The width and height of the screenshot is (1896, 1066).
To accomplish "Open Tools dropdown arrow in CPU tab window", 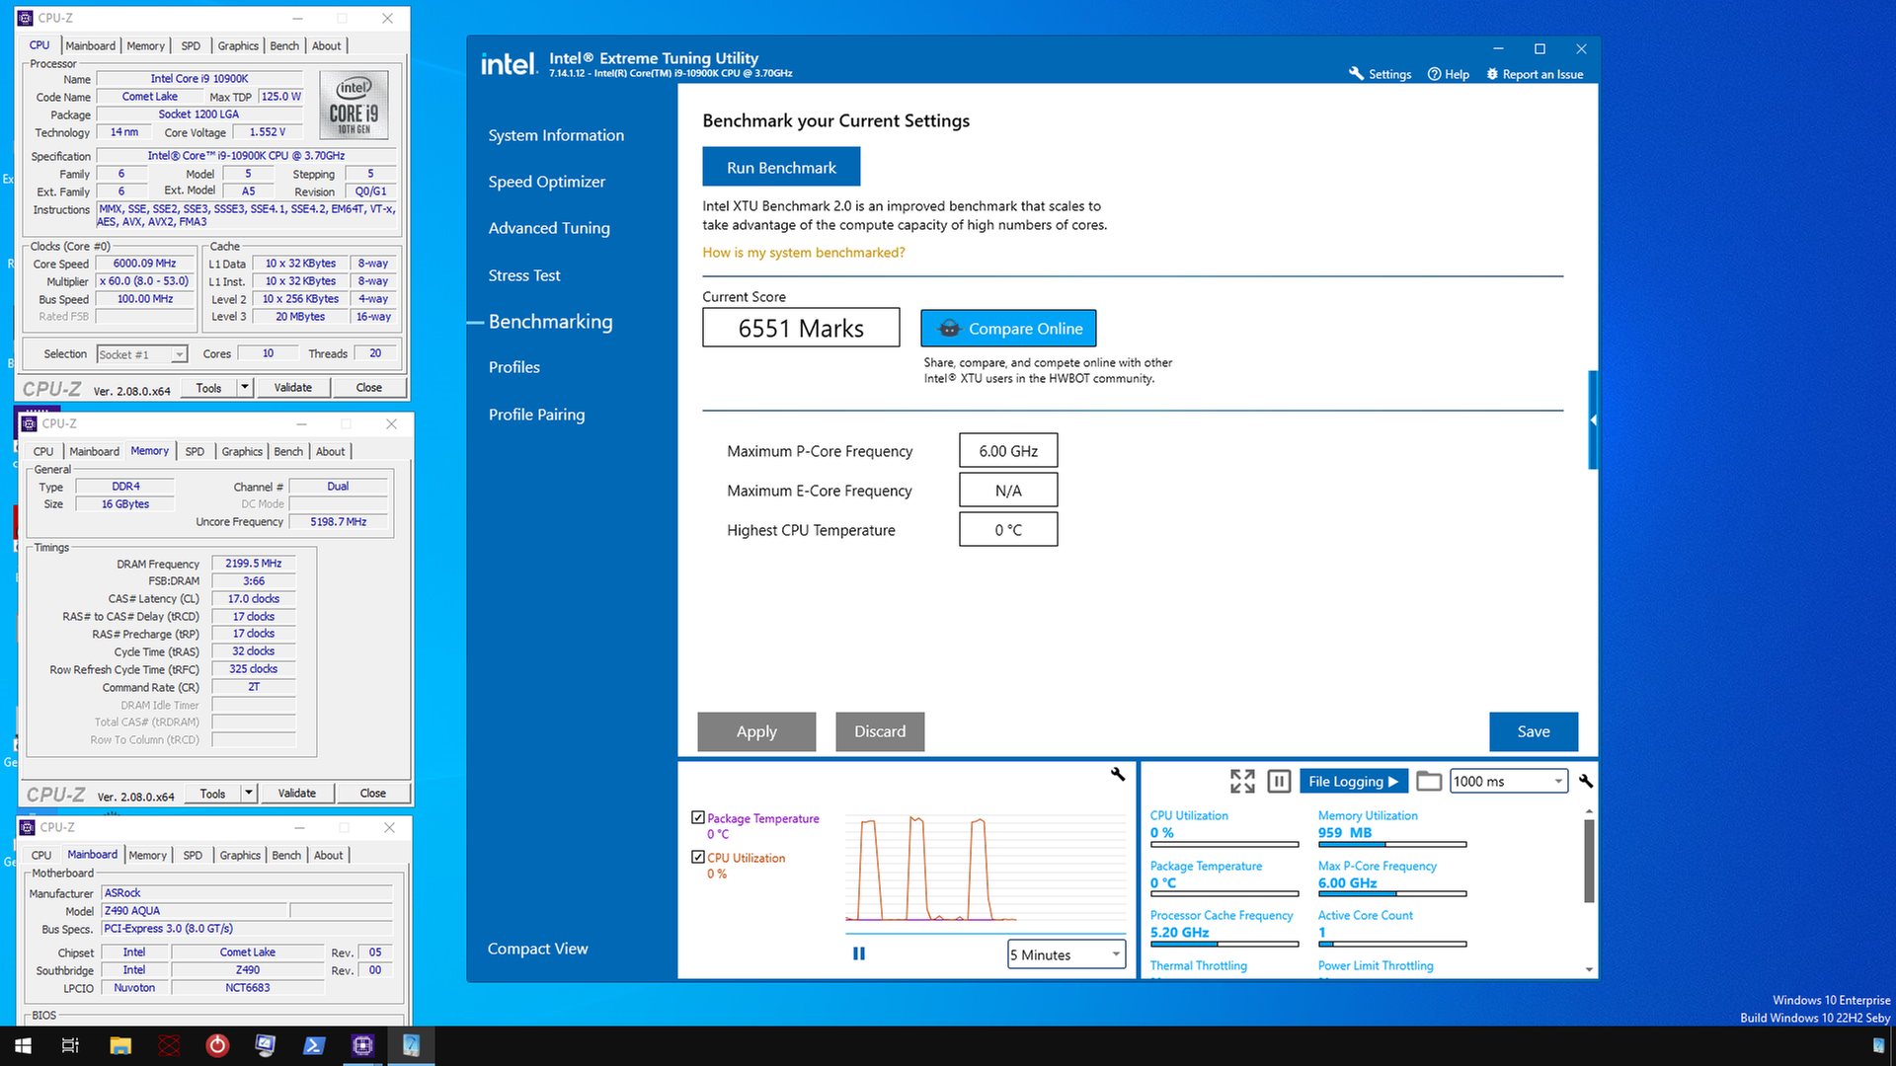I will click(245, 388).
